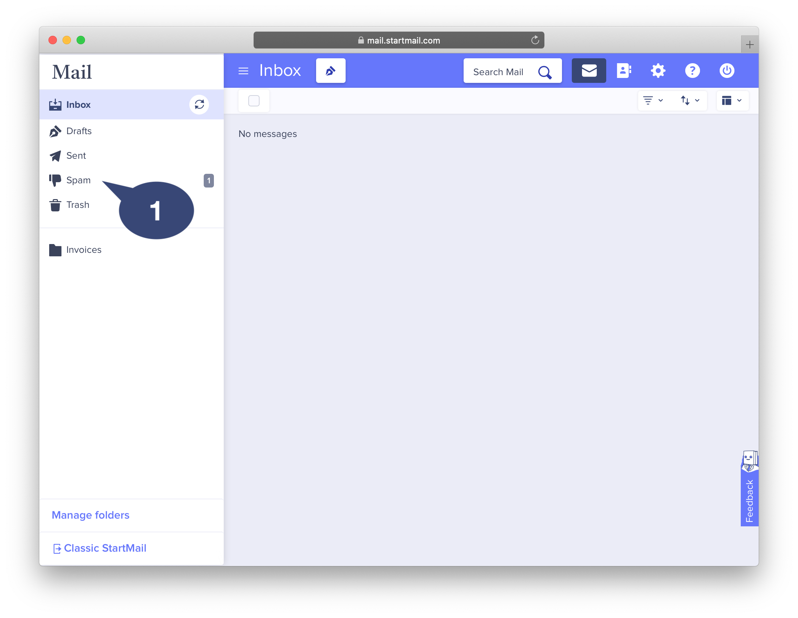Open the Spam folder thumbs-down icon
Image resolution: width=798 pixels, height=618 pixels.
pyautogui.click(x=55, y=180)
